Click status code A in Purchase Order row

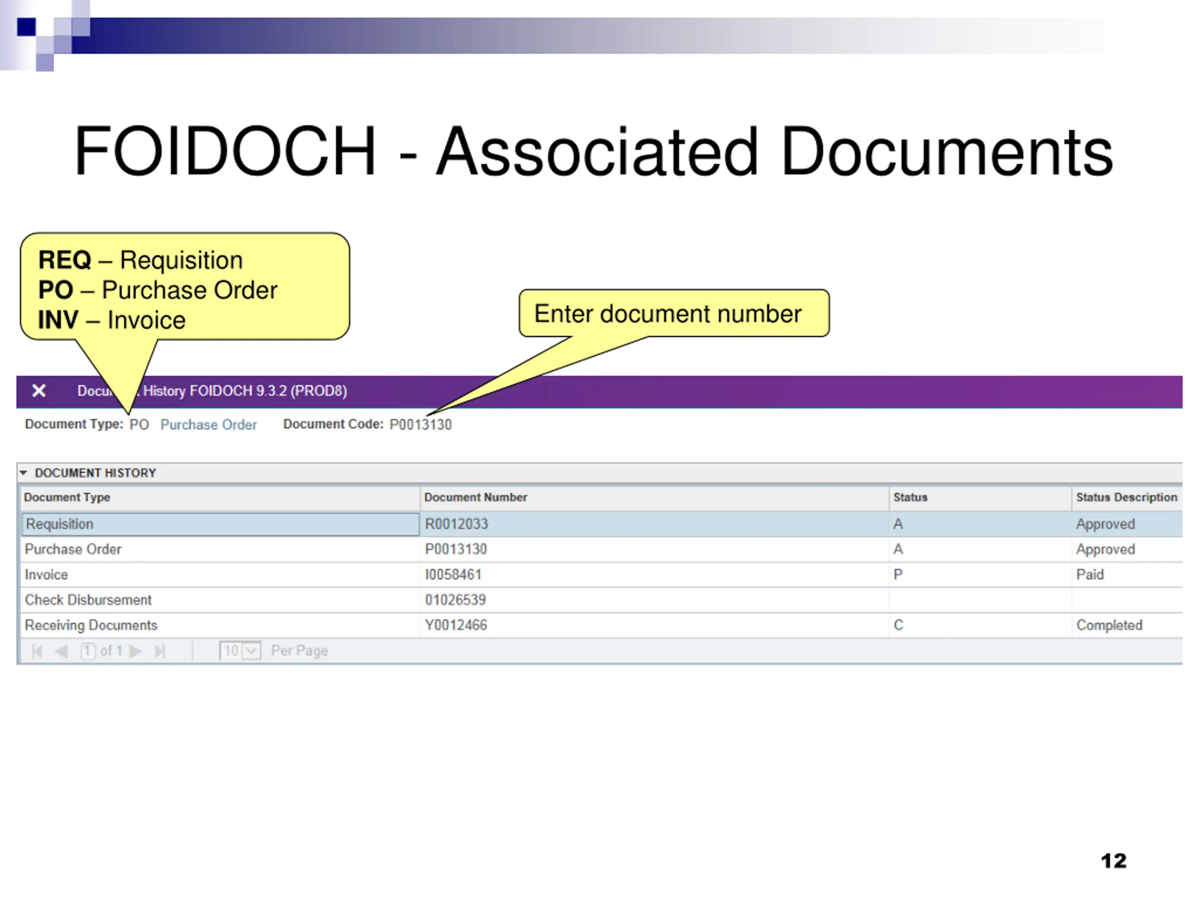point(898,550)
